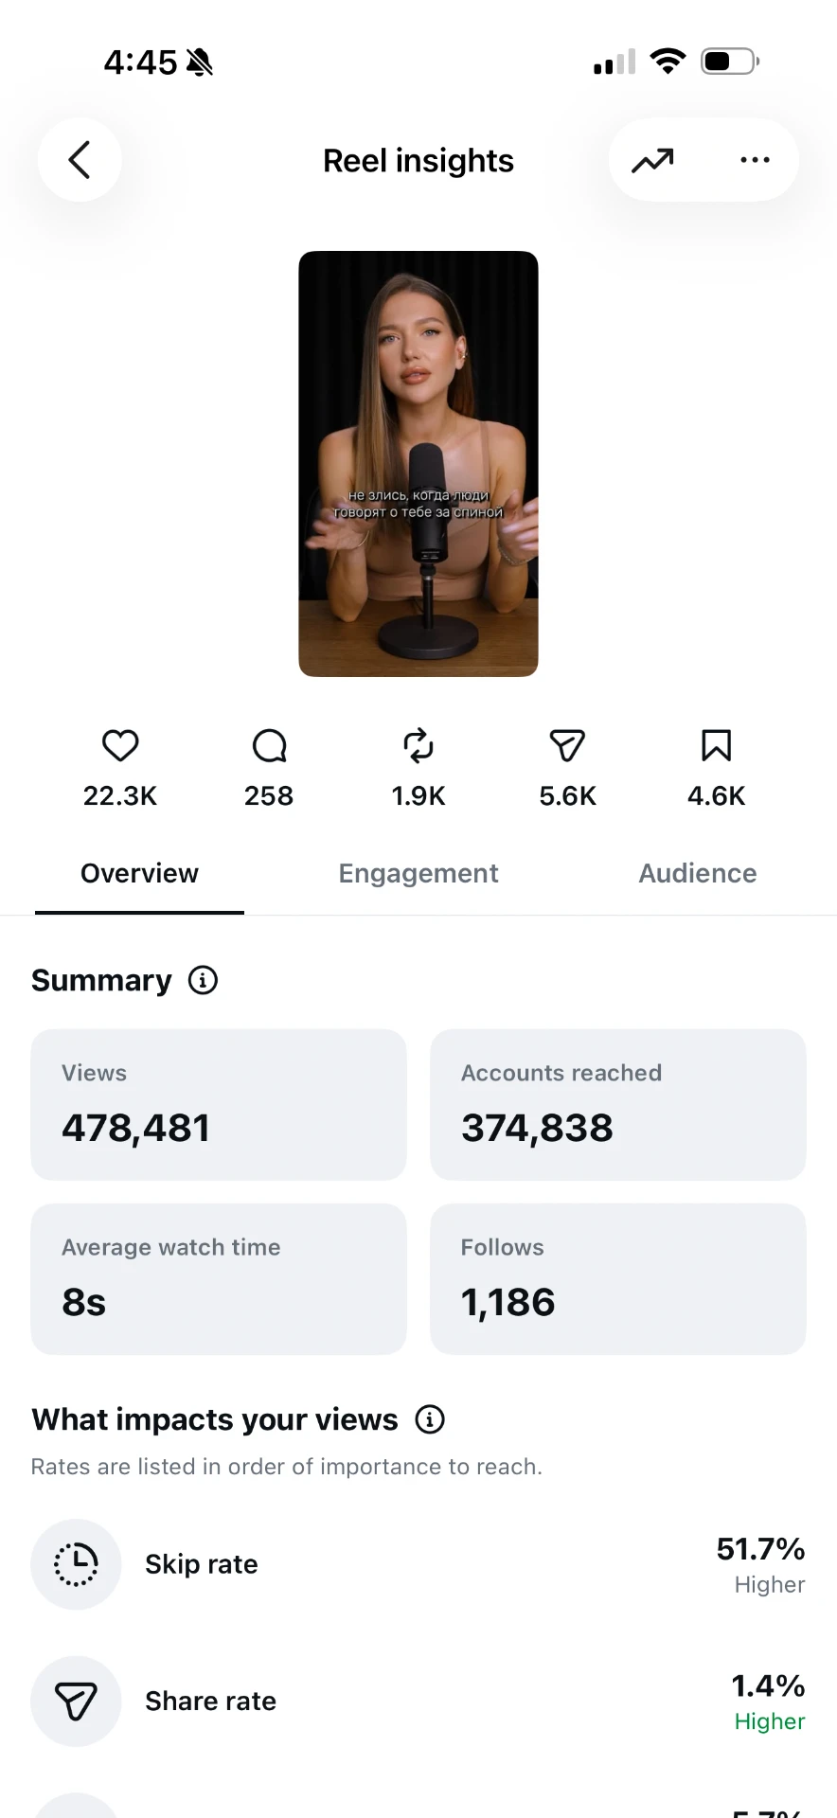Tap the heart likes icon
Viewport: 837px width, 1818px height.
point(120,746)
